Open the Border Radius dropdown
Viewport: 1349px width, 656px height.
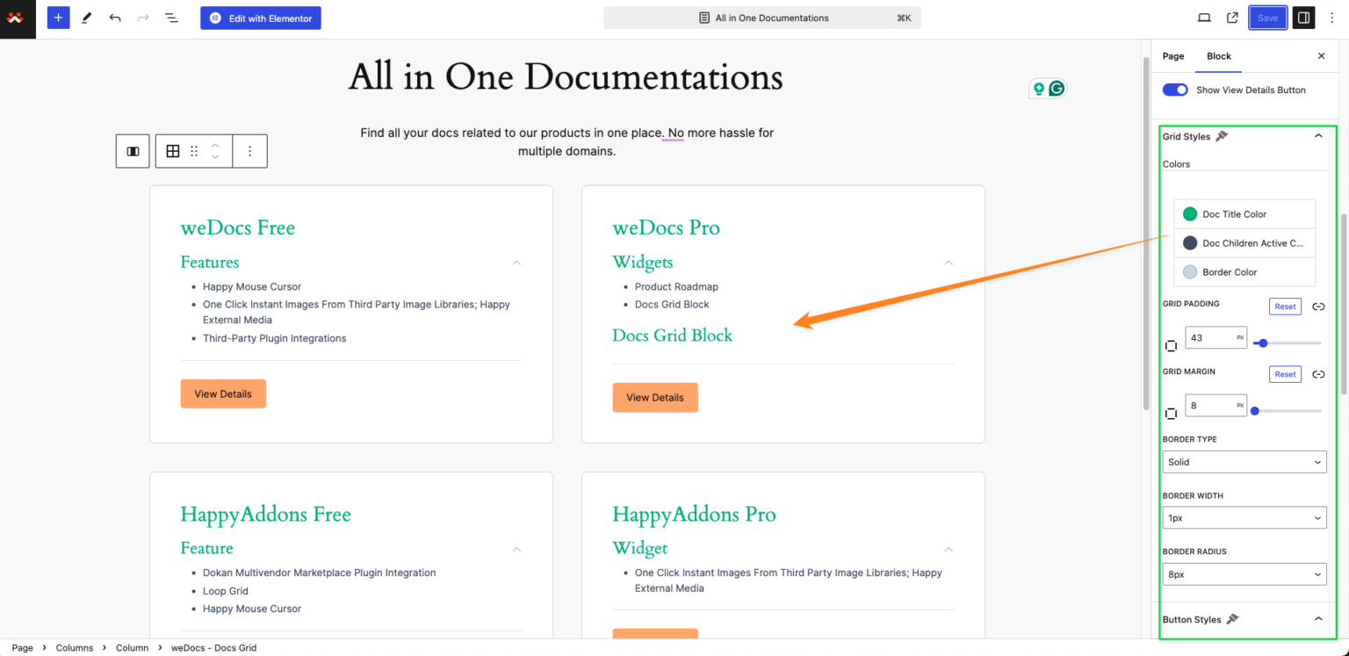[1244, 573]
